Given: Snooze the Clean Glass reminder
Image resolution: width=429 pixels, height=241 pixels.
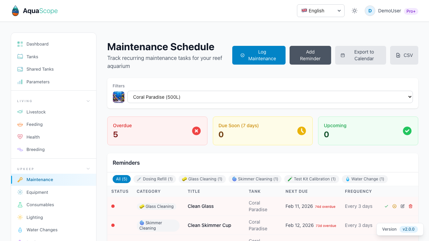Looking at the screenshot, I should click(x=394, y=206).
